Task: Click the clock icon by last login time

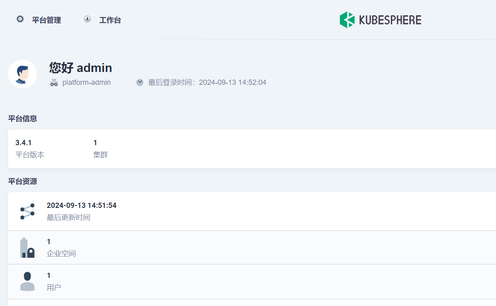Action: click(140, 82)
